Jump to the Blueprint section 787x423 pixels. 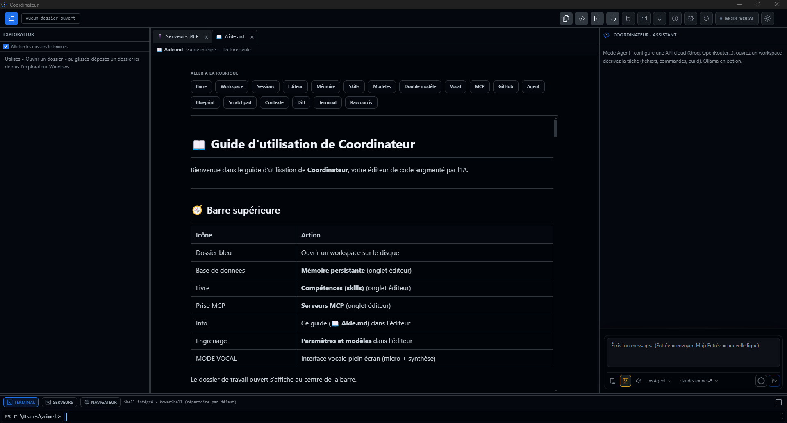pos(205,102)
